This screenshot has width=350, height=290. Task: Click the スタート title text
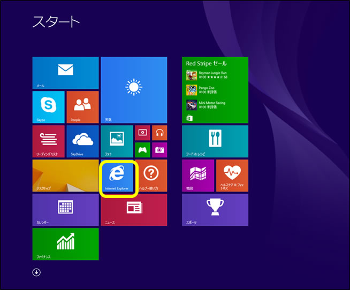click(56, 21)
